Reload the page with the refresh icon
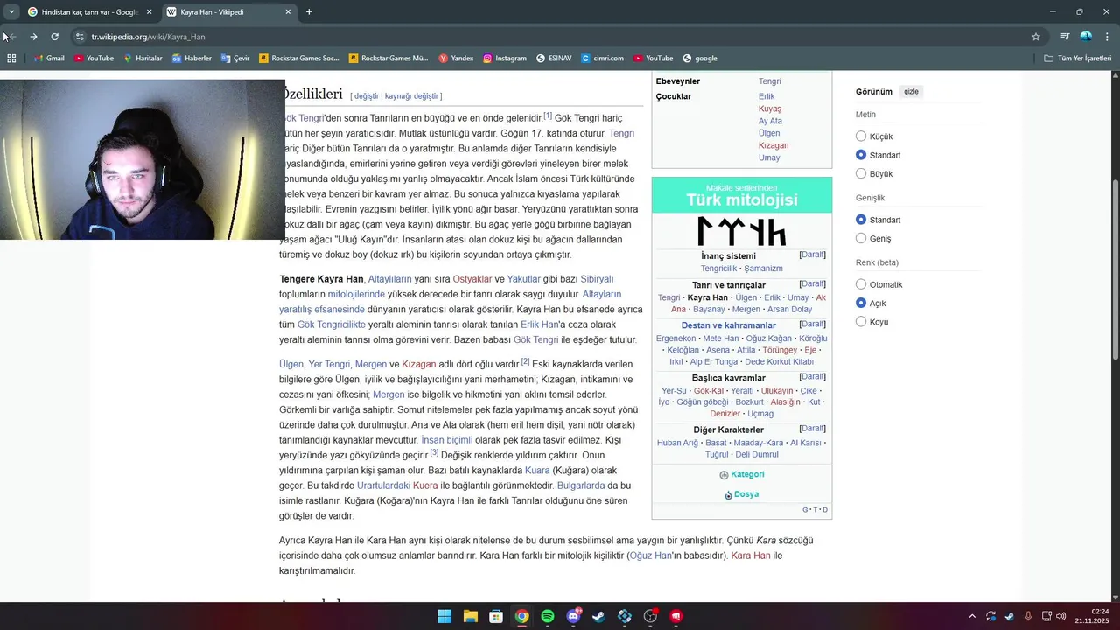Image resolution: width=1120 pixels, height=630 pixels. (x=54, y=37)
